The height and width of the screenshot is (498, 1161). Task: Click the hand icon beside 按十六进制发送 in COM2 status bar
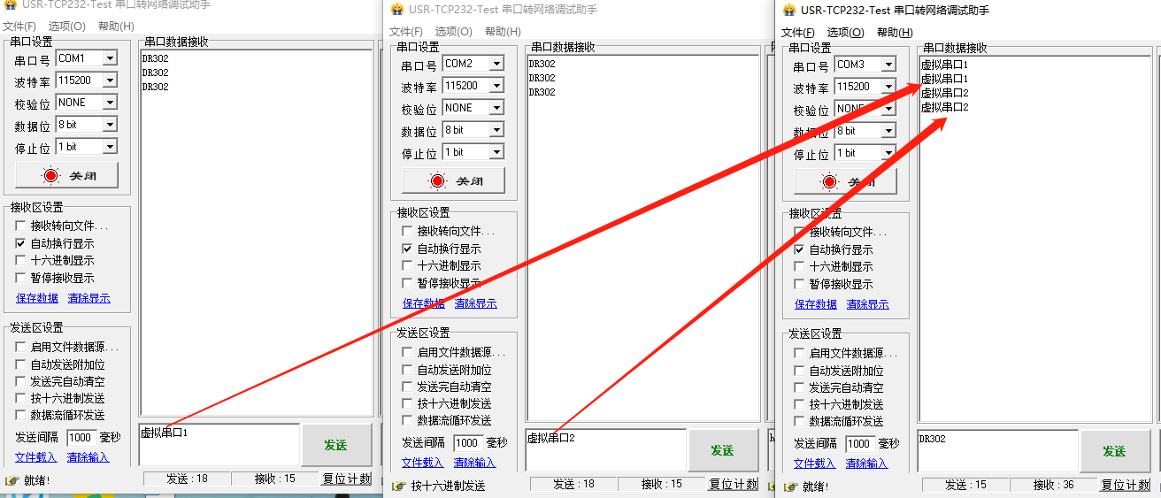tap(397, 486)
